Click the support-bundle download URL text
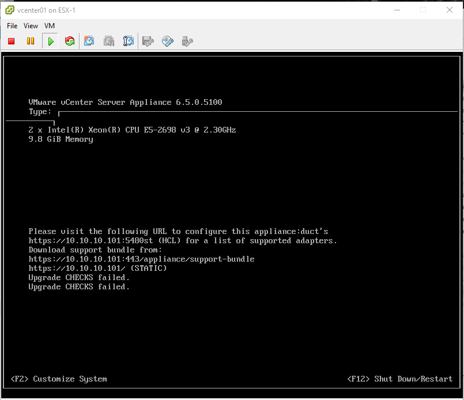The image size is (464, 400). pos(141,259)
